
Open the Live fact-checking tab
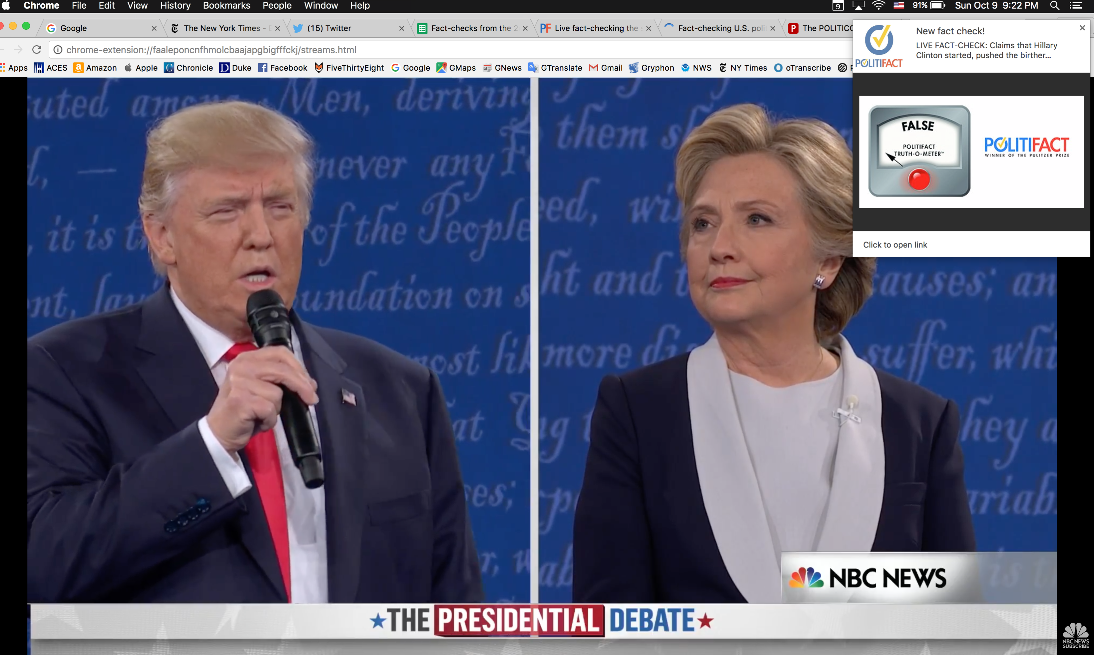[594, 28]
